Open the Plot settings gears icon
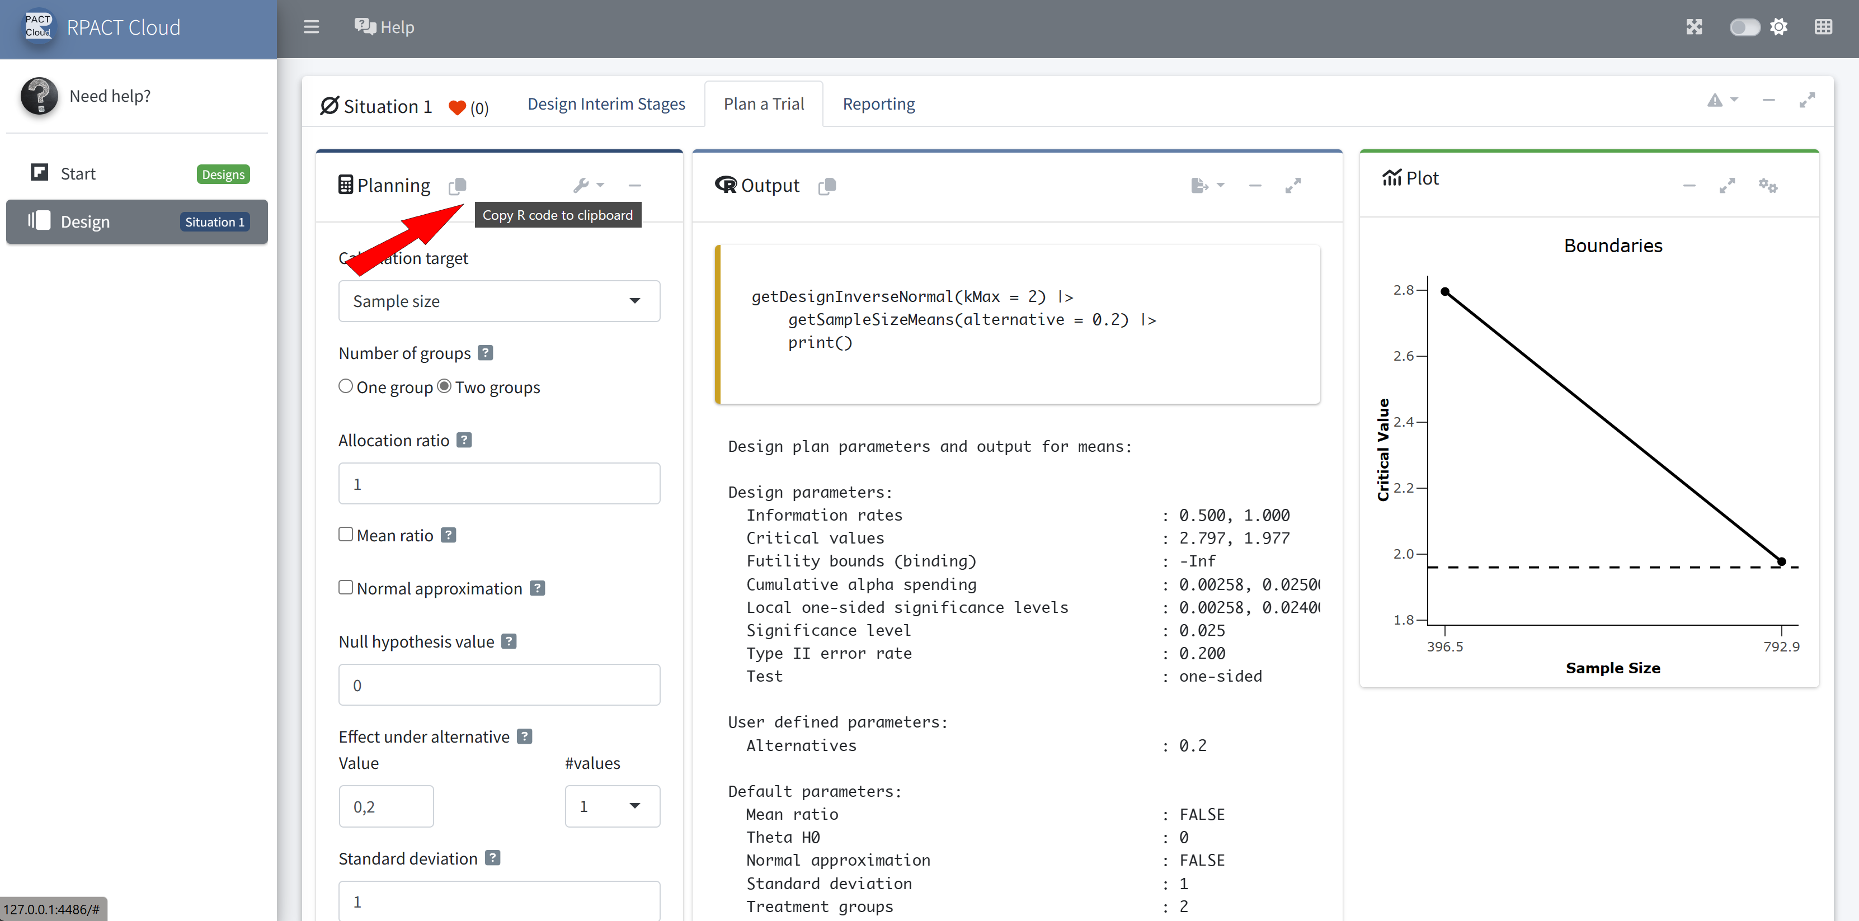The height and width of the screenshot is (921, 1859). tap(1767, 185)
